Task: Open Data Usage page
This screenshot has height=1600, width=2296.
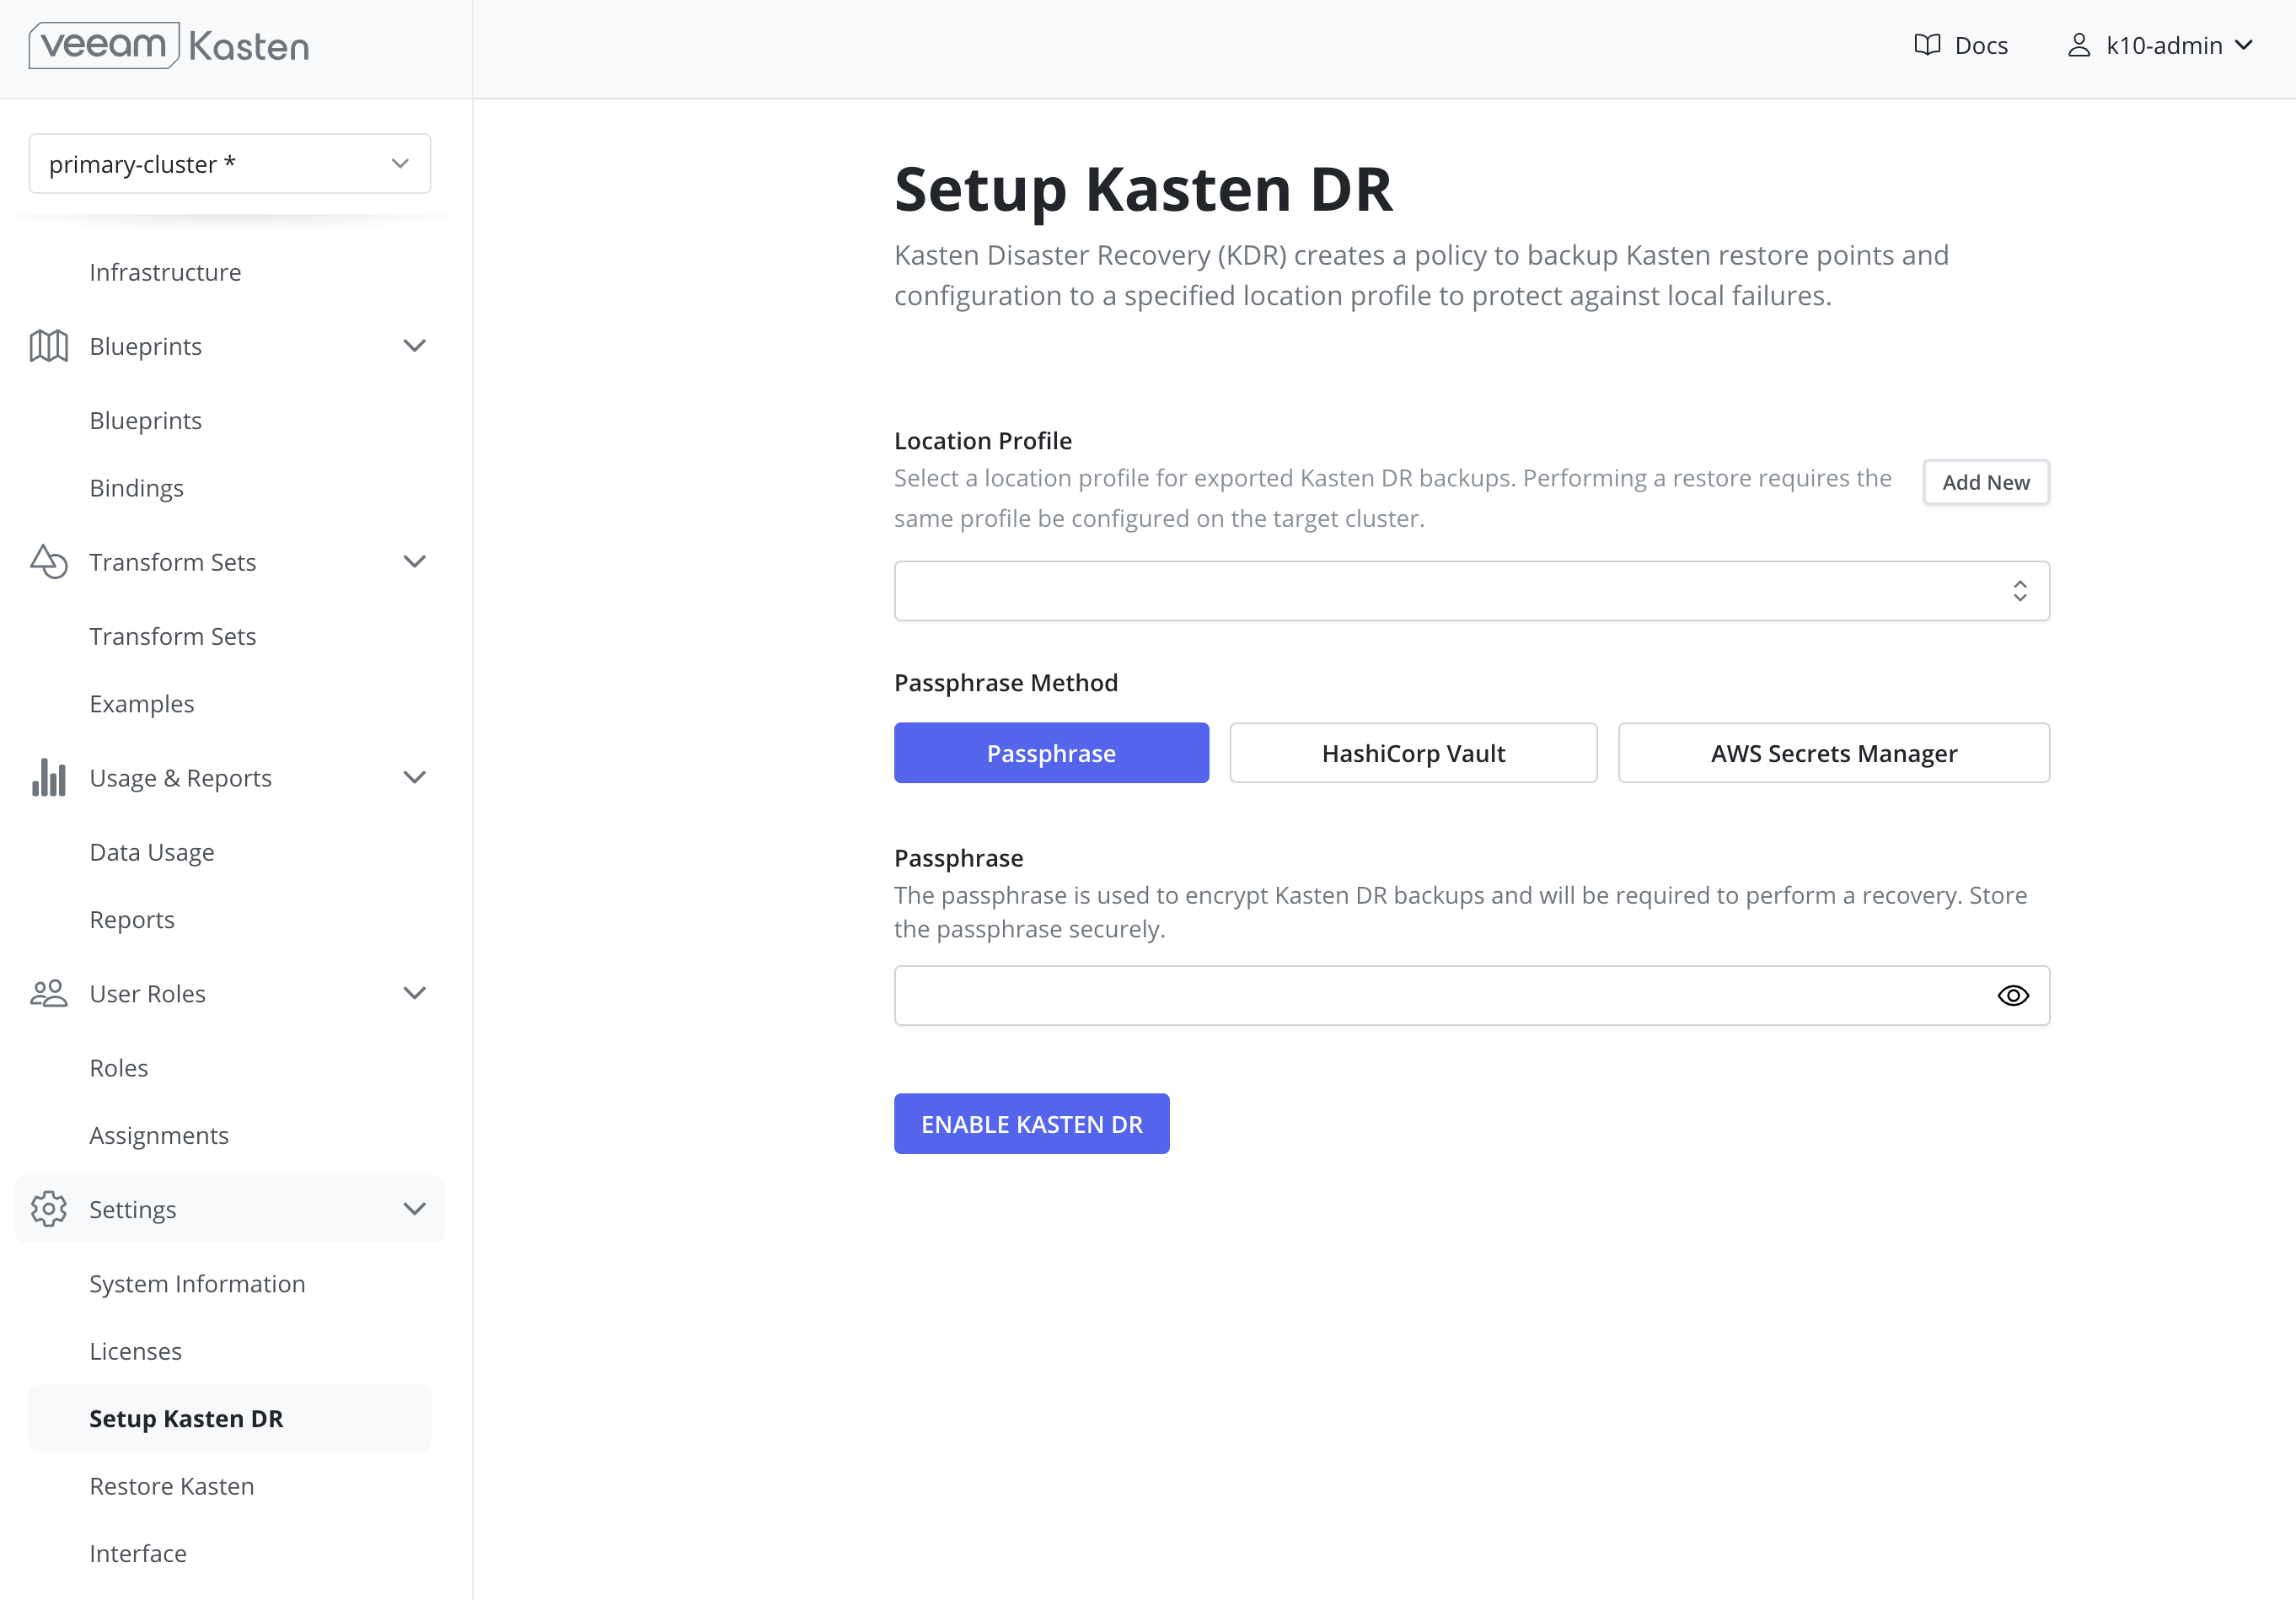Action: coord(151,852)
